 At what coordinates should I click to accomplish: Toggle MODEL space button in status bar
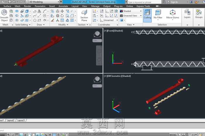pyautogui.click(x=173, y=135)
